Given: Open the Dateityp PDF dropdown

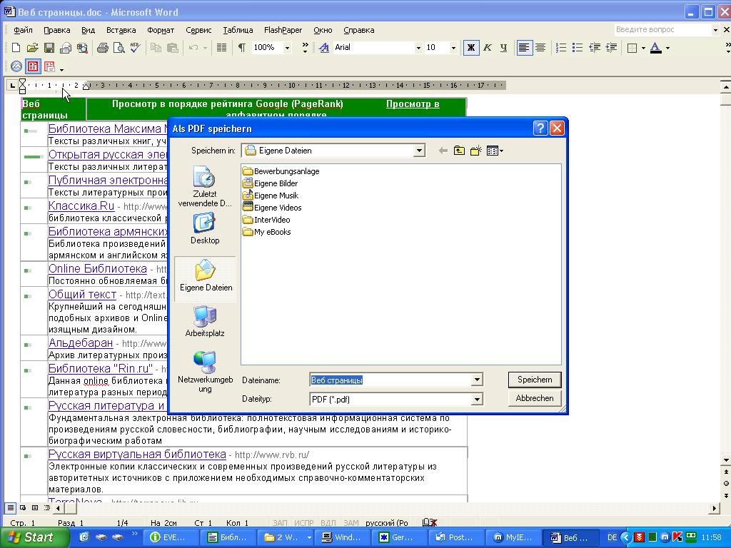Looking at the screenshot, I should [x=476, y=400].
